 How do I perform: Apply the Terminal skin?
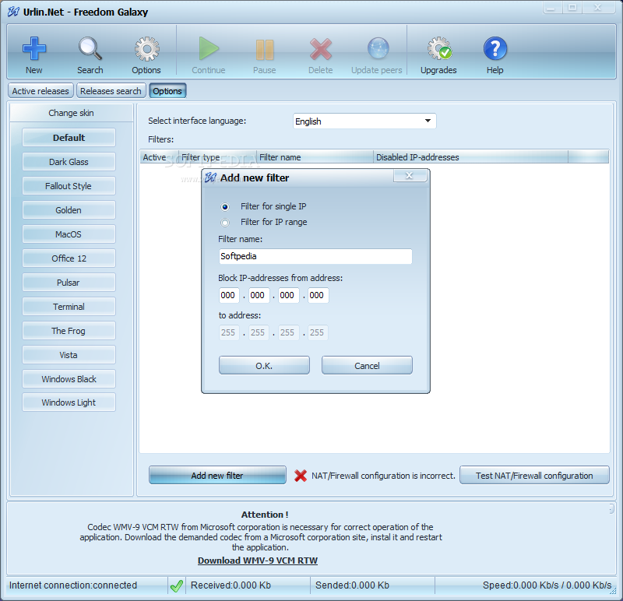69,307
